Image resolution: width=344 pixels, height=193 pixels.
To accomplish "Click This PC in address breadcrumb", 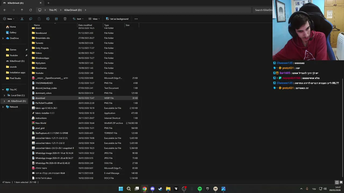I will 53,10.
